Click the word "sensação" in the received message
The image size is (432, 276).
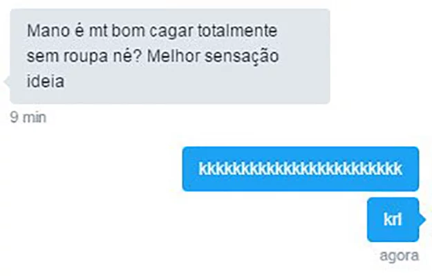242,57
